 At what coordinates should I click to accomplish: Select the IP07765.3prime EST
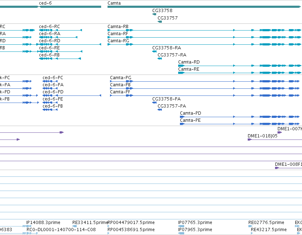point(195,223)
